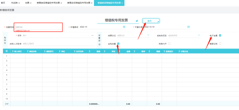Image resolution: width=239 pixels, height=110 pixels.
Task: Expand the 增值税专用发票 type dropdown
Action: pyautogui.click(x=136, y=20)
